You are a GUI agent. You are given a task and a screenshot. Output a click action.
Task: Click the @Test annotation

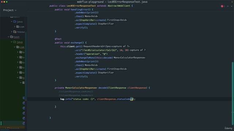[58, 39]
